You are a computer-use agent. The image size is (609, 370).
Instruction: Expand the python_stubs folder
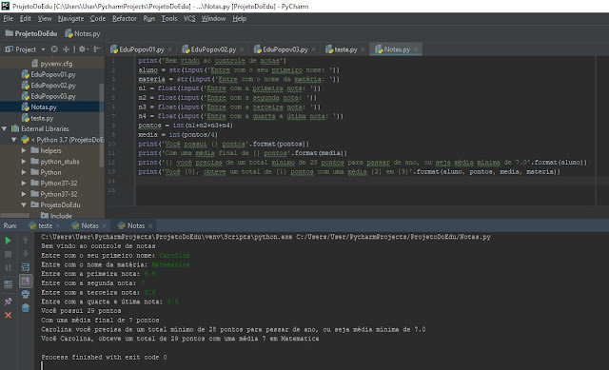(x=24, y=161)
